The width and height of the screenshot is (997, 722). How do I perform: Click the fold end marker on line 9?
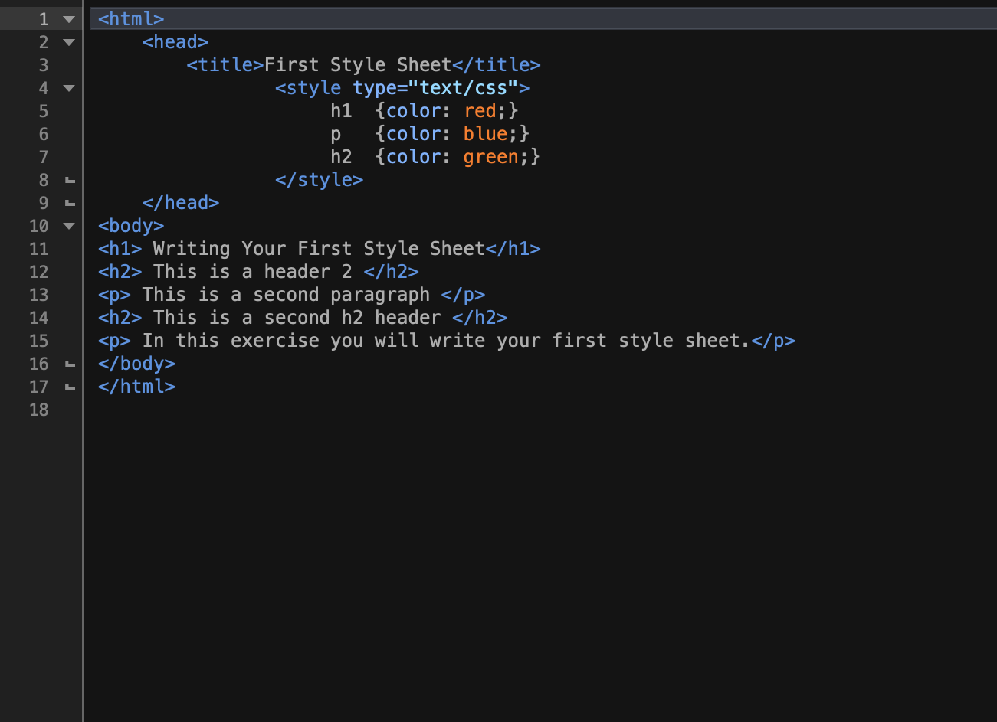pos(70,204)
